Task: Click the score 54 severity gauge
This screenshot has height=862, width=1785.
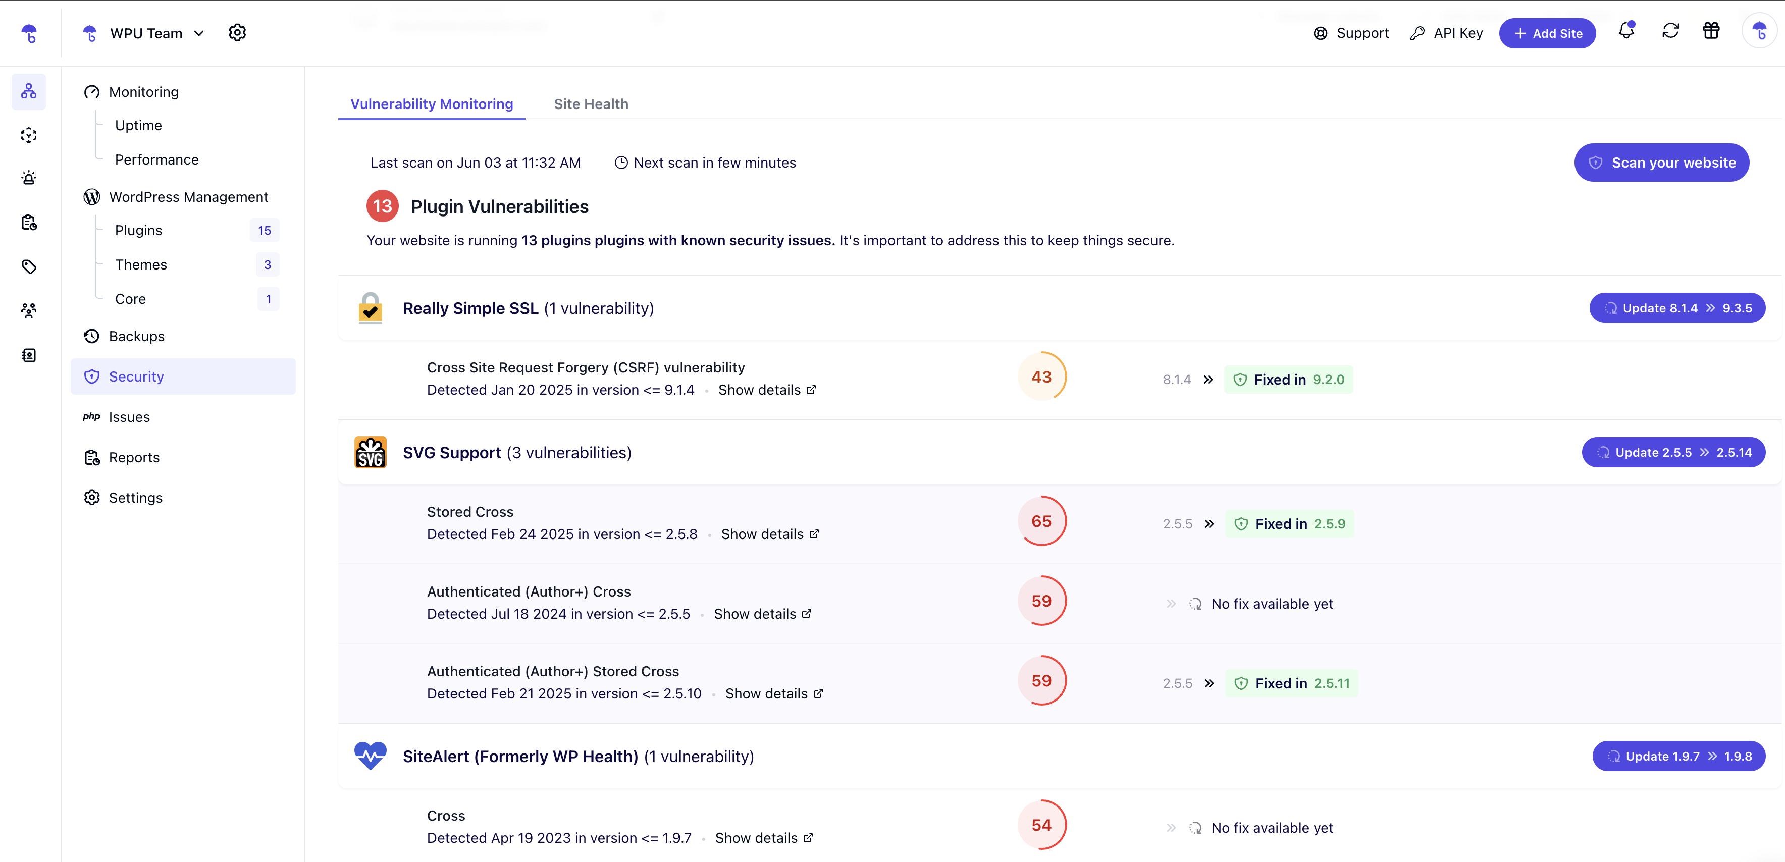Action: coord(1041,825)
